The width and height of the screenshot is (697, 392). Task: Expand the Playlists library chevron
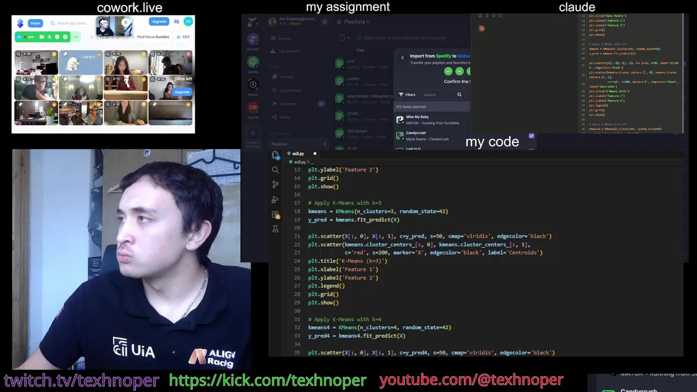(325, 144)
